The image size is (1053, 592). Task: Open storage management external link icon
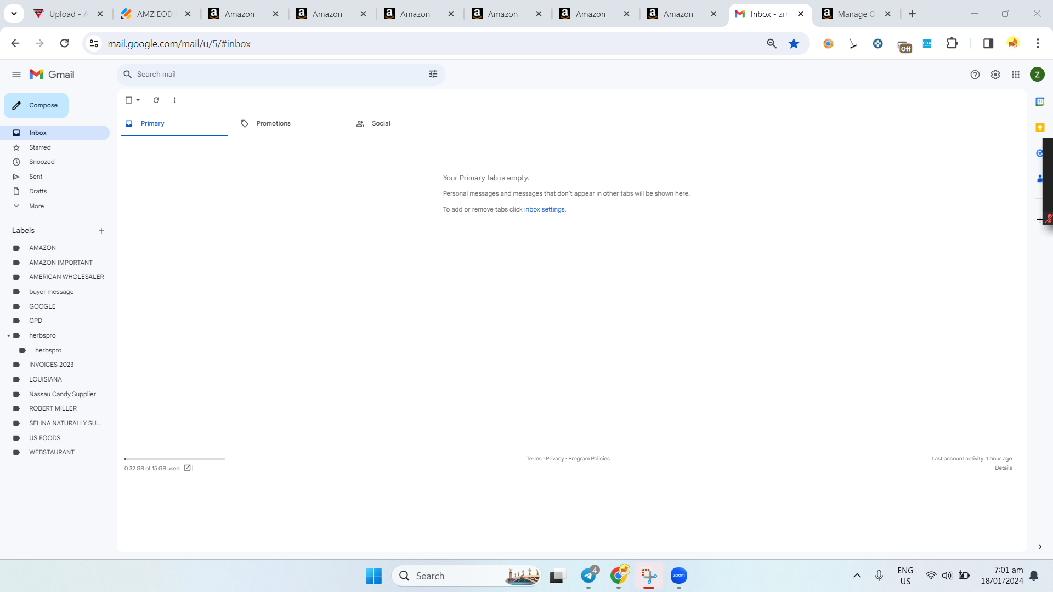pyautogui.click(x=188, y=468)
